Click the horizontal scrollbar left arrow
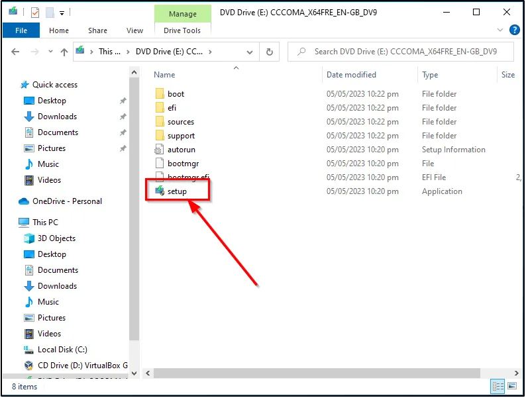 pyautogui.click(x=148, y=373)
